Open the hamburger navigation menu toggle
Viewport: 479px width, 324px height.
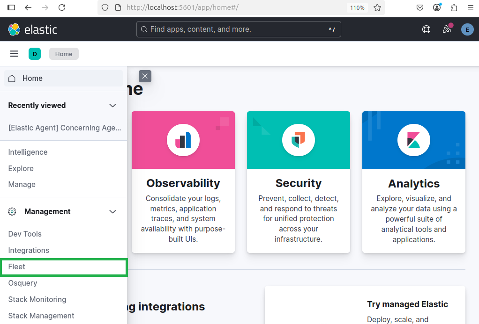(14, 54)
